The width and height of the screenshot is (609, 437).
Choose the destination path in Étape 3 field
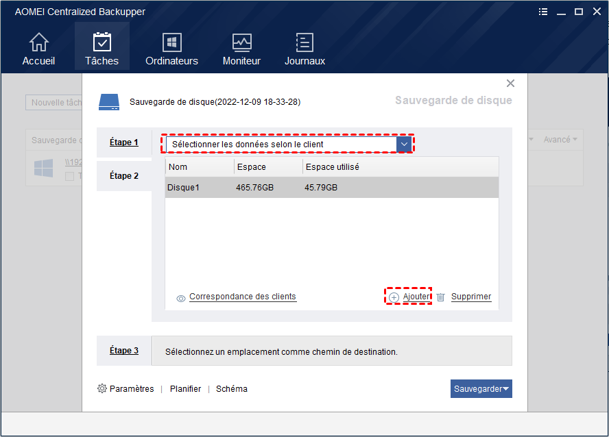click(x=332, y=351)
